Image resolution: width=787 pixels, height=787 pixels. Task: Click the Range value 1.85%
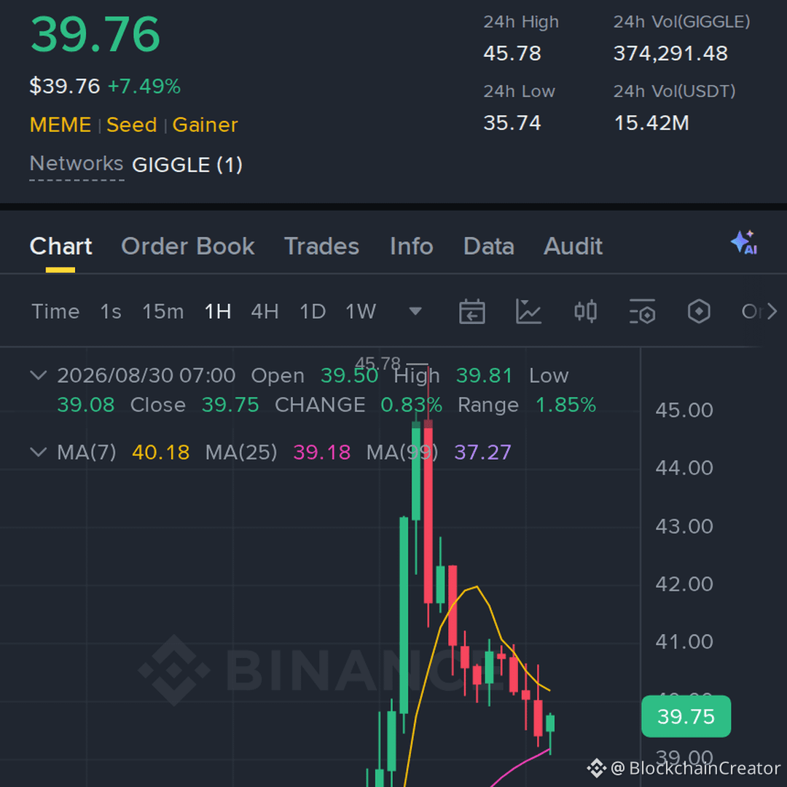[x=565, y=404]
